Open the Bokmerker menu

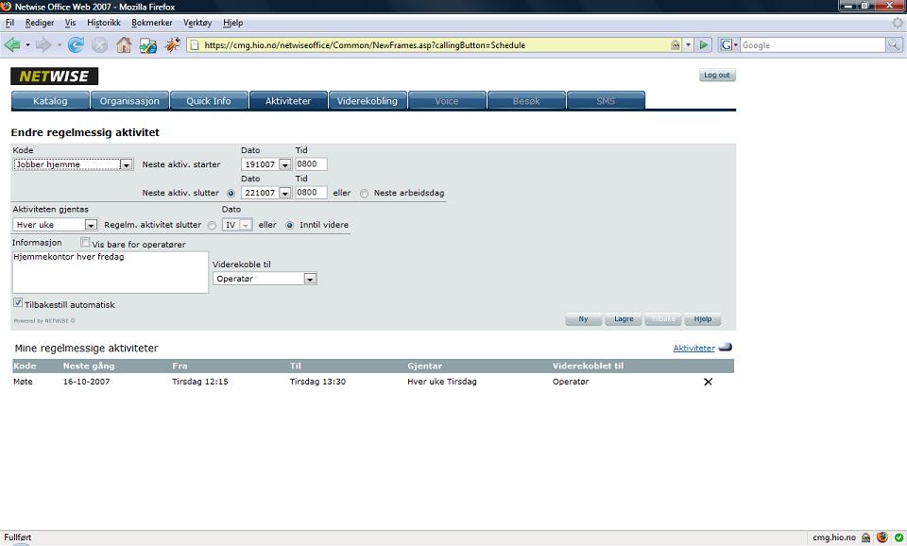(x=151, y=23)
